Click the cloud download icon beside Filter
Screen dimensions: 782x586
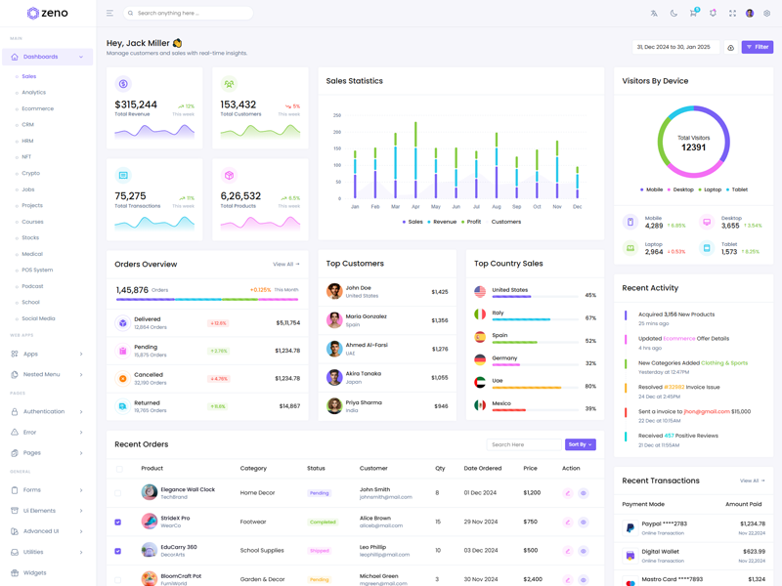730,47
